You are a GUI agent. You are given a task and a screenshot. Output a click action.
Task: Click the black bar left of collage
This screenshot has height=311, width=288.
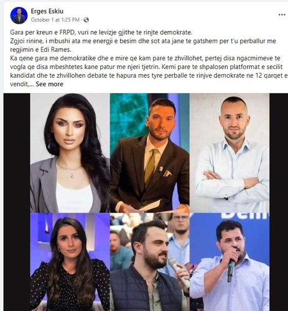click(17, 202)
